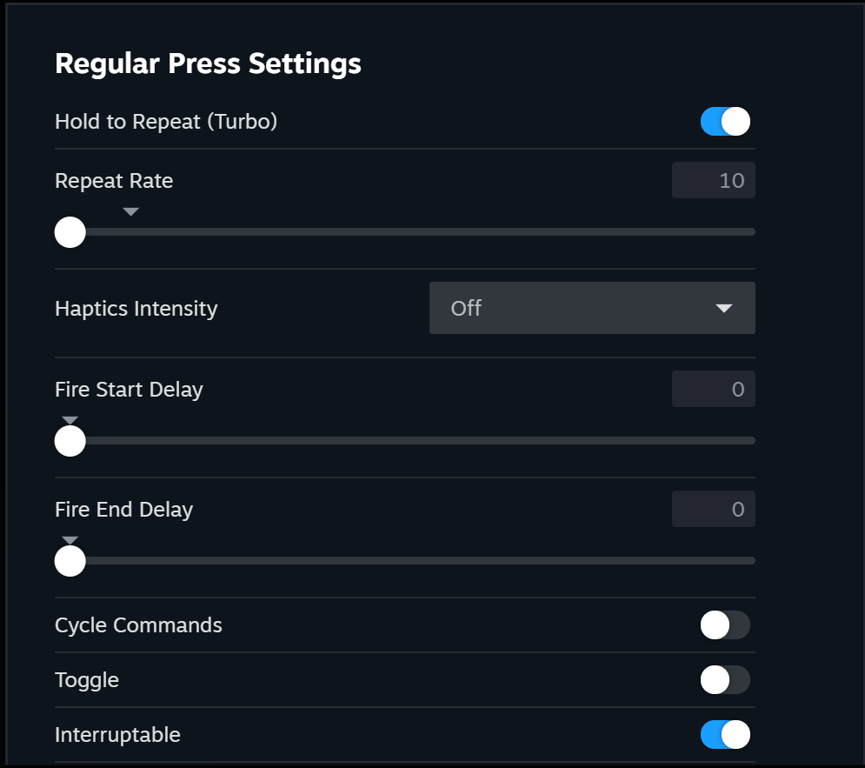Disable the Interruptable switch
865x768 pixels.
pyautogui.click(x=725, y=735)
